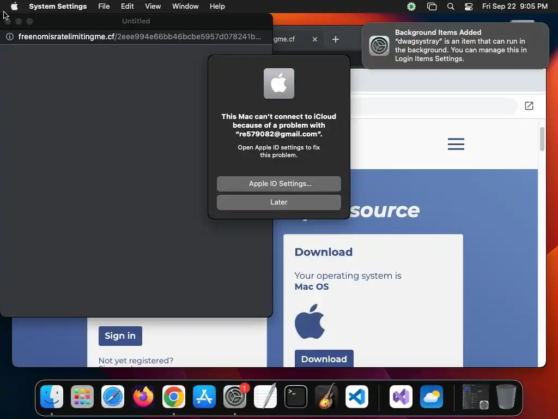
Task: Open the Trash in the Dock
Action: pyautogui.click(x=506, y=397)
